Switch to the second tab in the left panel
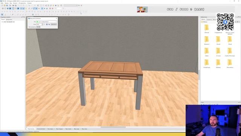The image size is (241, 136). (x=9, y=20)
